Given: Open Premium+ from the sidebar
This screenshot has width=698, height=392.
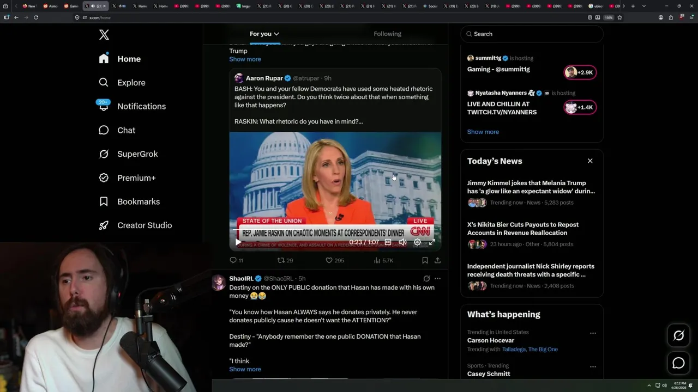Looking at the screenshot, I should pos(127,178).
